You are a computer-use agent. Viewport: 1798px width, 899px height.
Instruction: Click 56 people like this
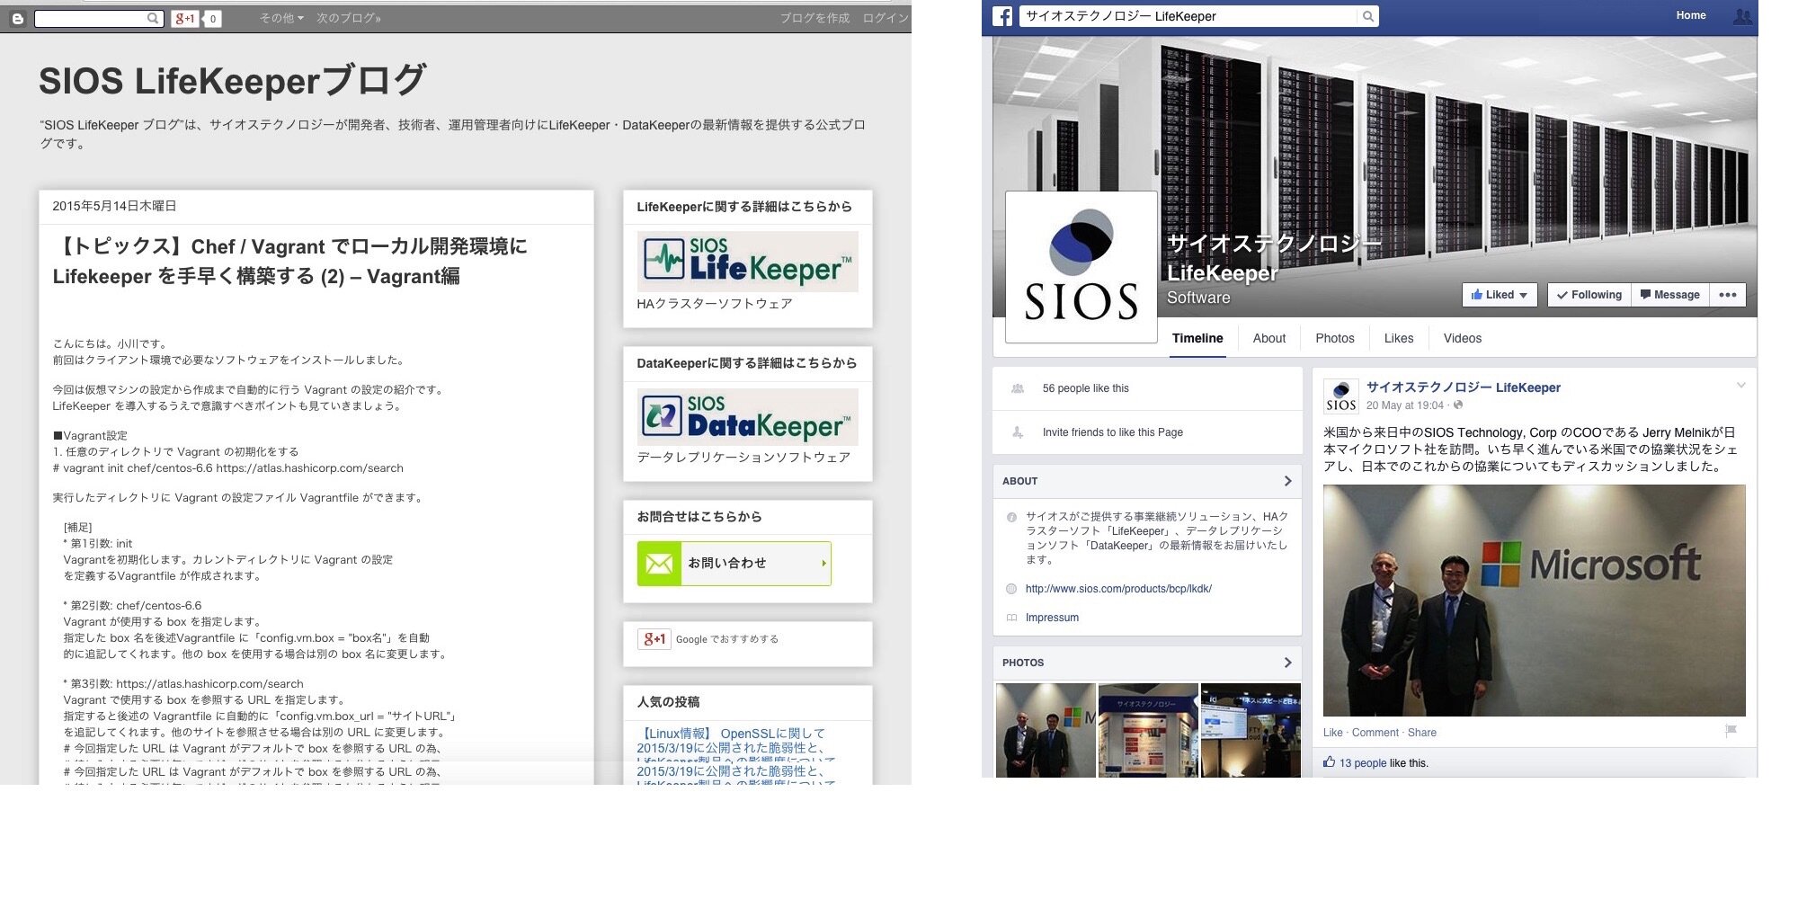point(1086,388)
